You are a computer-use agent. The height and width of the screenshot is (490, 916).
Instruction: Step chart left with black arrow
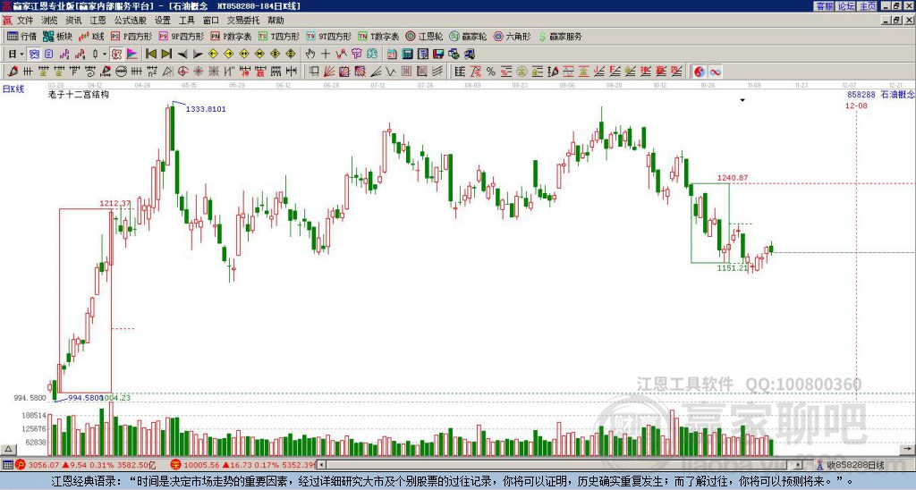[182, 55]
